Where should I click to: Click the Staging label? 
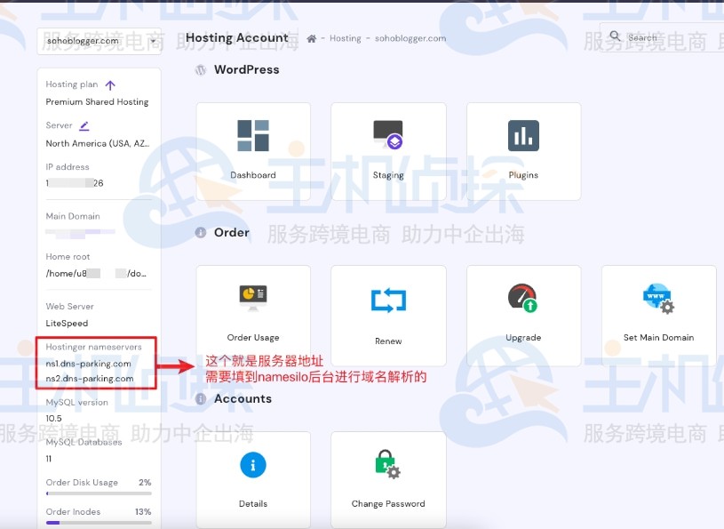click(388, 175)
